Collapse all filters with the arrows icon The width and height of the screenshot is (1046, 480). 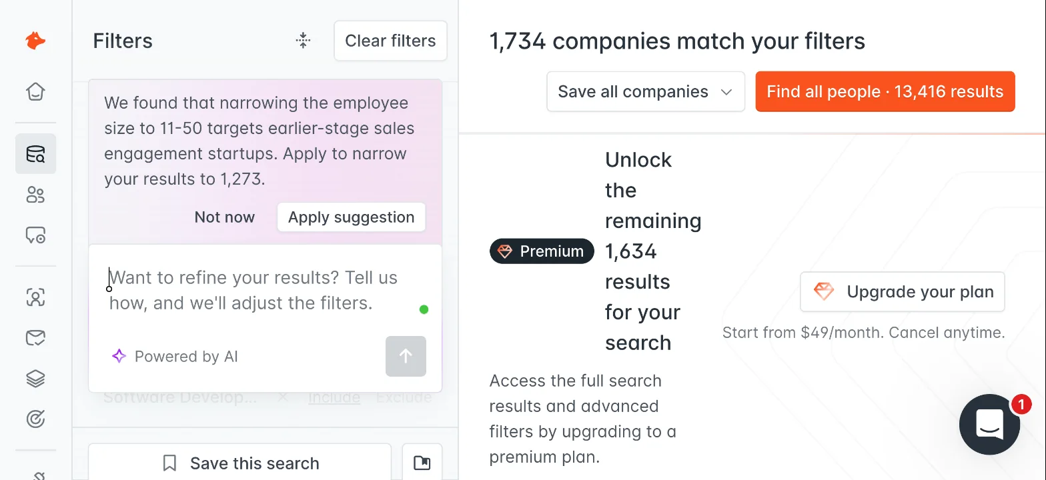tap(304, 41)
